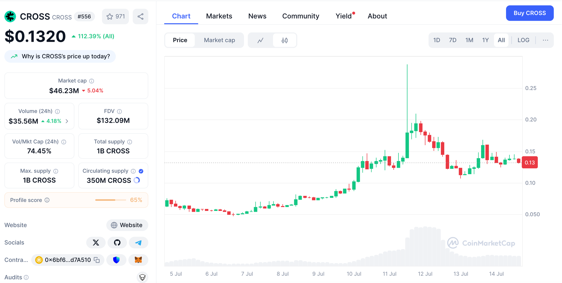Switch to line chart view
This screenshot has height=283, width=562.
pos(260,40)
